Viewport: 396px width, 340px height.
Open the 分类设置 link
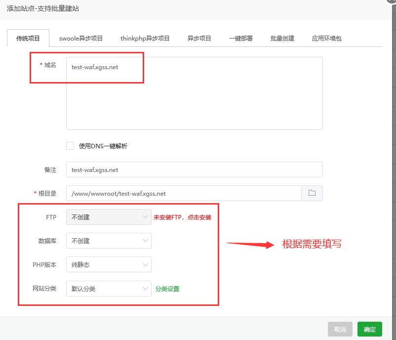(167, 289)
